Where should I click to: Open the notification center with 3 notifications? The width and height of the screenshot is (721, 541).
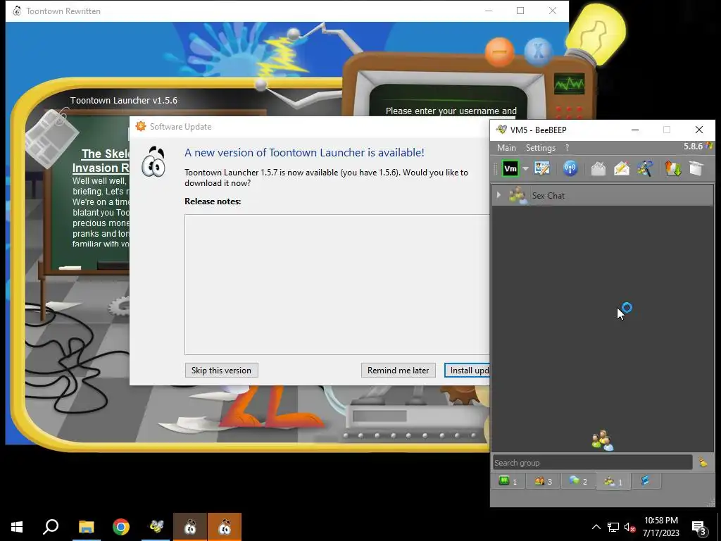(698, 528)
